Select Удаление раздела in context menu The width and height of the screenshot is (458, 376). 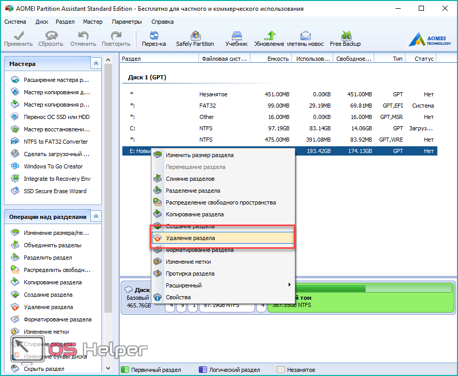click(191, 238)
